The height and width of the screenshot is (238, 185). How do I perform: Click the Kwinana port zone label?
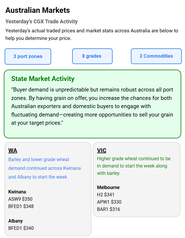[17, 192]
